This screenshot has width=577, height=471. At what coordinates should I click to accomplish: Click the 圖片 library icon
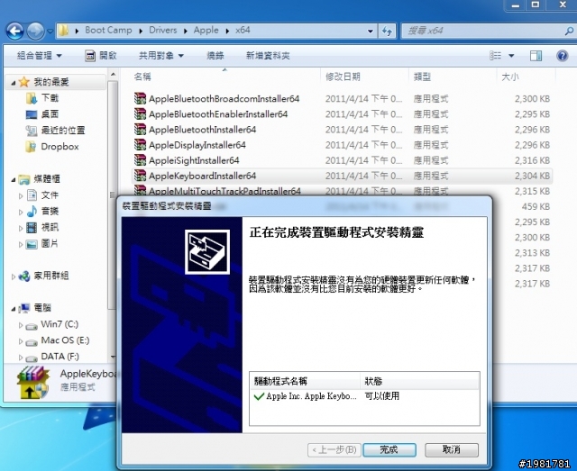32,244
